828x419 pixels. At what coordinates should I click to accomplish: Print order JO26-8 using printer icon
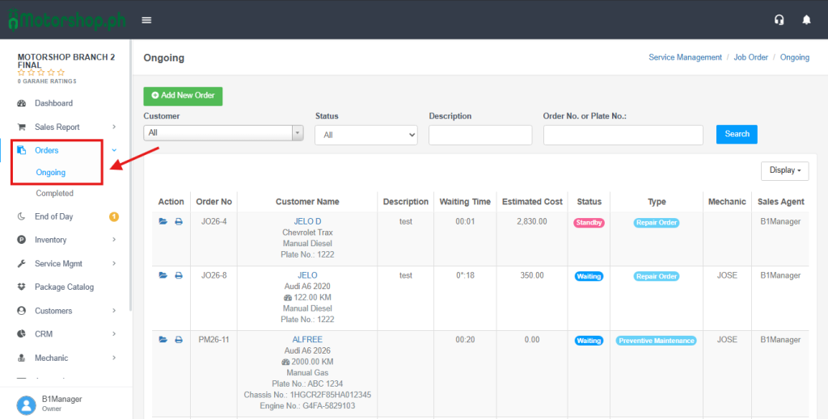[x=179, y=275]
